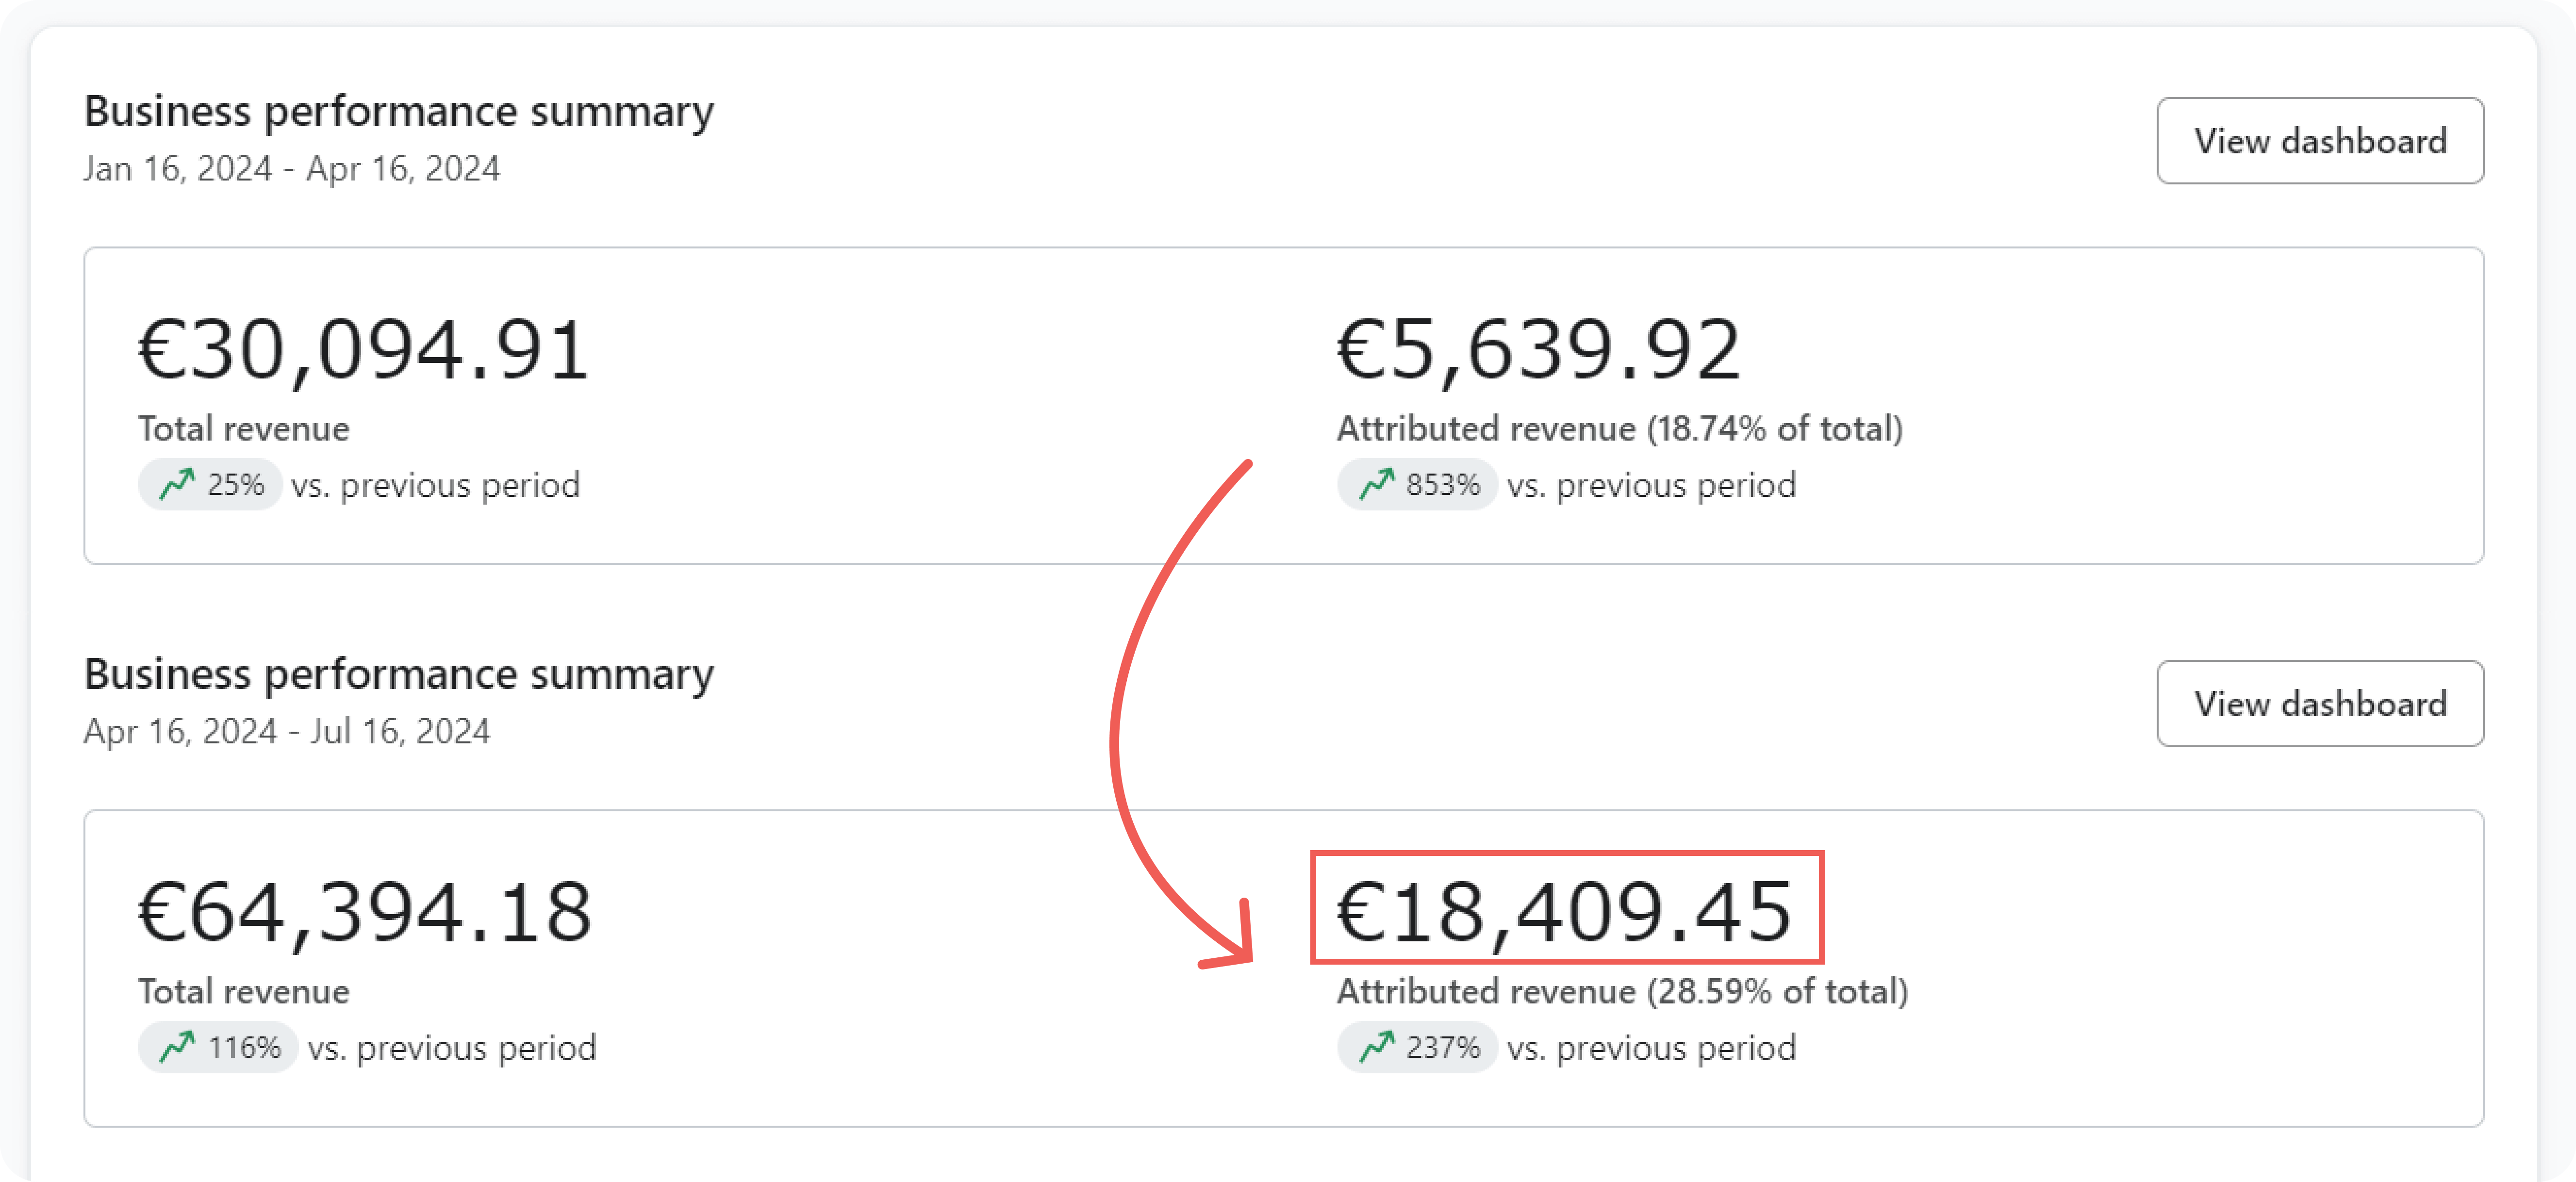The image size is (2576, 1182).
Task: Click the Jan 16 – Apr 16, 2024 date range
Action: [x=292, y=169]
